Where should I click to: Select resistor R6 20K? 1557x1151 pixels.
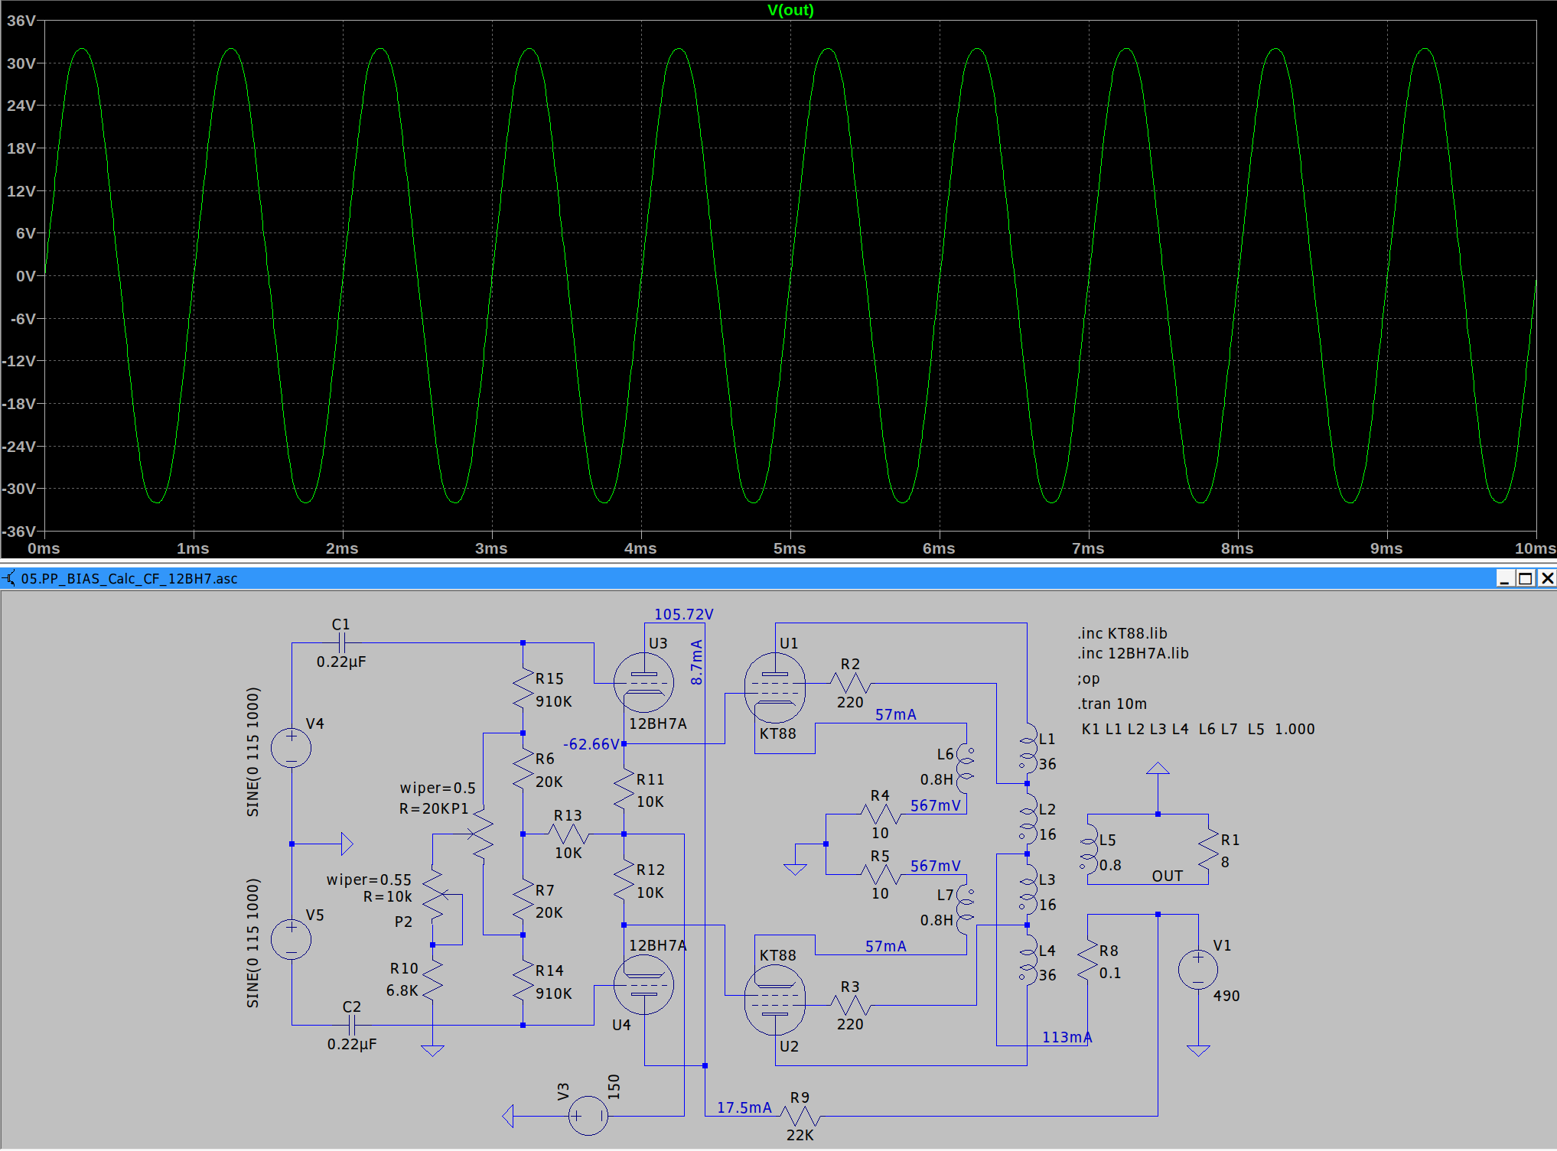(523, 769)
